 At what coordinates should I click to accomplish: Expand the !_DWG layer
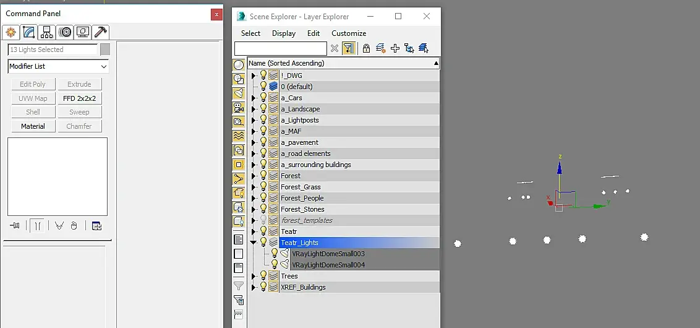[254, 76]
